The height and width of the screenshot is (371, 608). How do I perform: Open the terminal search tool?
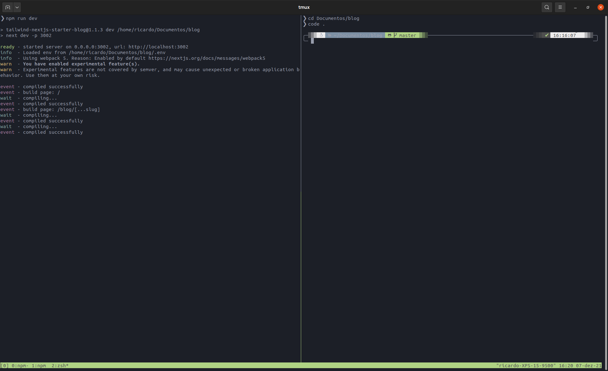coord(547,7)
